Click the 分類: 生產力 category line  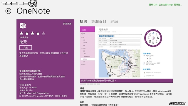(25, 85)
